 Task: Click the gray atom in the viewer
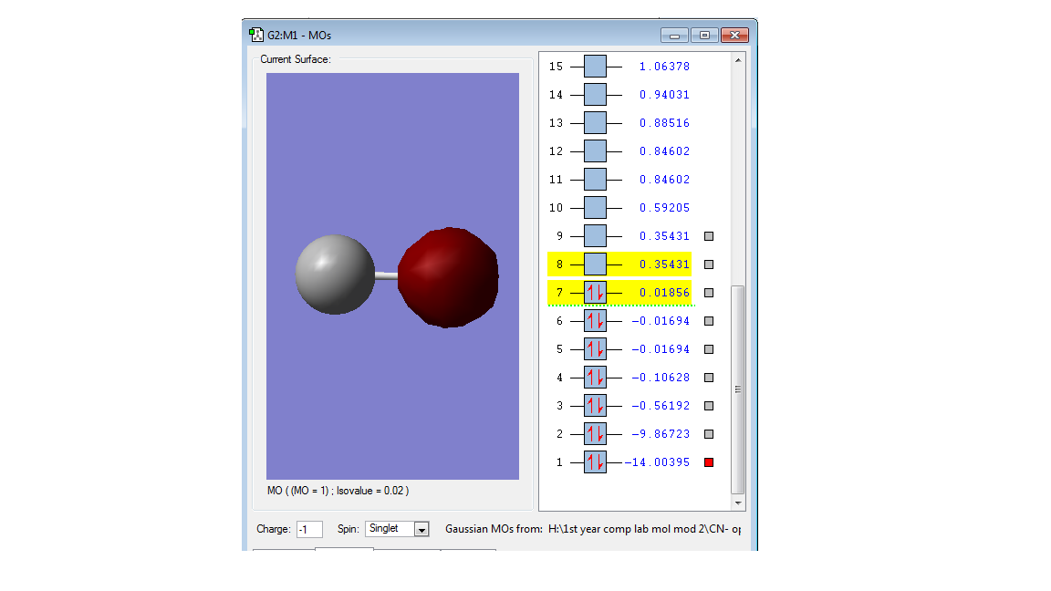click(334, 274)
